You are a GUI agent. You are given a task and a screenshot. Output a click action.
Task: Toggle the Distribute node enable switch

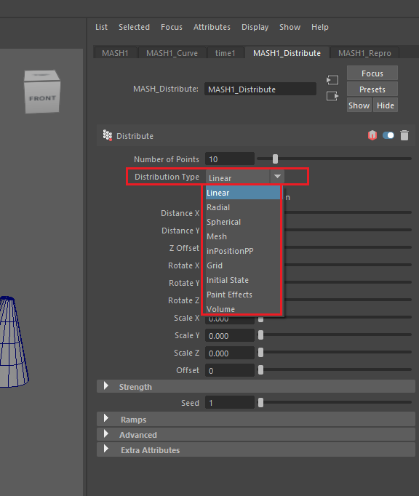(x=388, y=135)
